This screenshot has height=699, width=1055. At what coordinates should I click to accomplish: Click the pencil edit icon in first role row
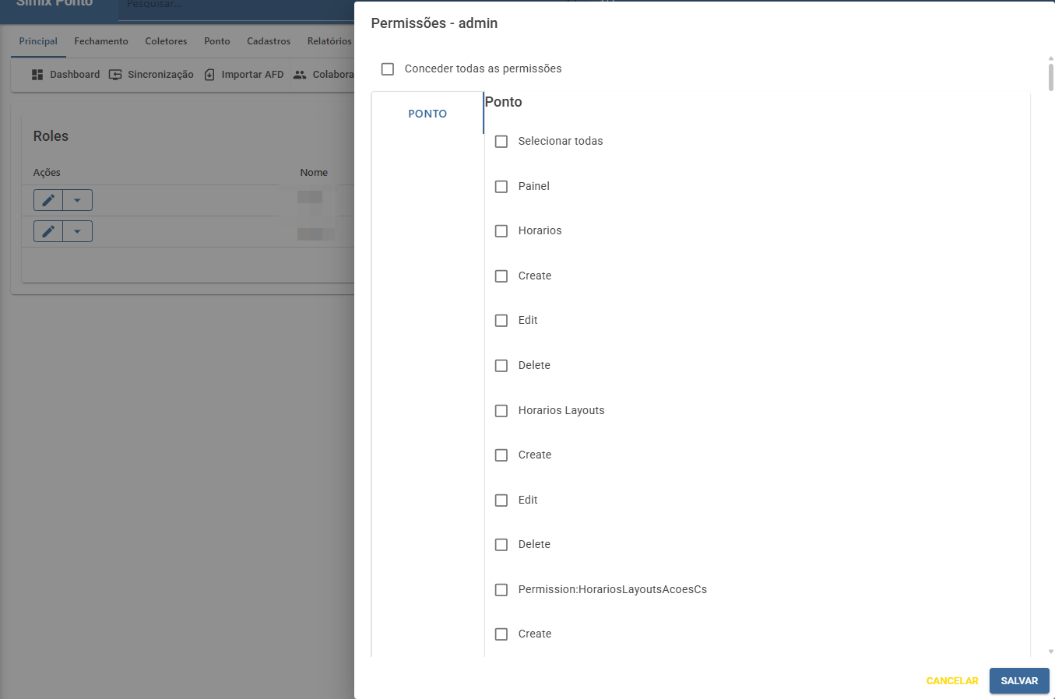tap(48, 200)
